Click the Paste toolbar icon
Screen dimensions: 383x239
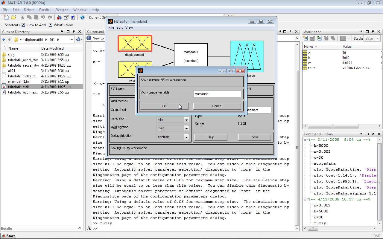click(x=36, y=18)
